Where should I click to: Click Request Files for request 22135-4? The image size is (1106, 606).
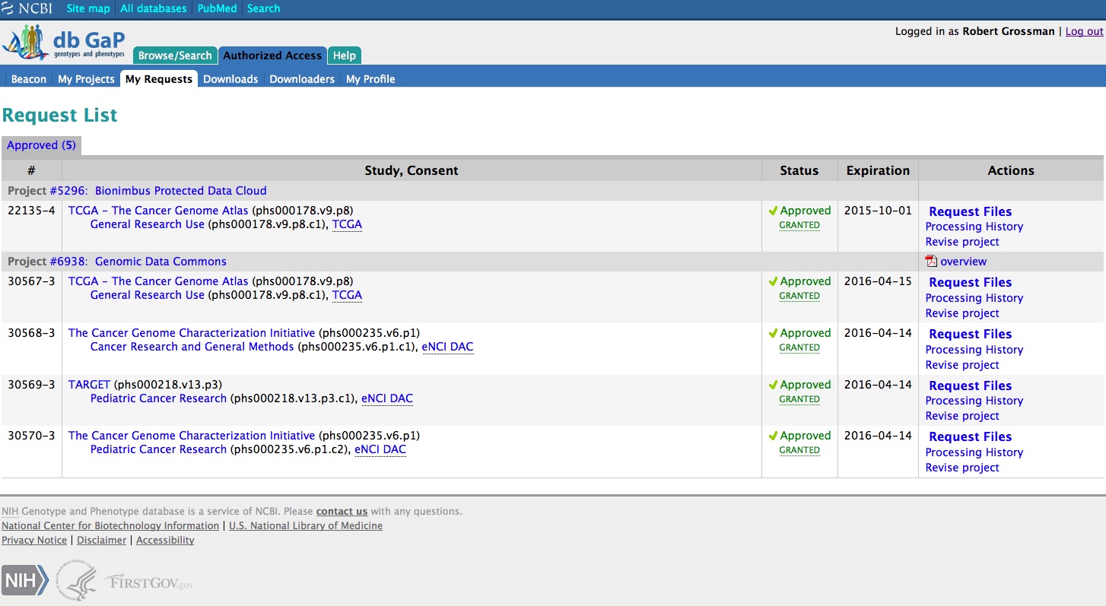point(970,211)
